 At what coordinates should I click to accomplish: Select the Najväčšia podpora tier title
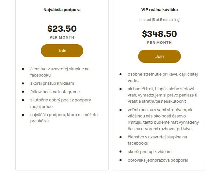[62, 10]
